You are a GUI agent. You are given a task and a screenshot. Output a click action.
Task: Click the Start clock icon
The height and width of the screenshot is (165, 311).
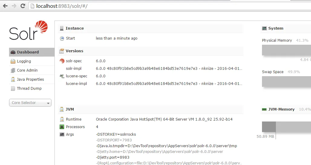62,38
